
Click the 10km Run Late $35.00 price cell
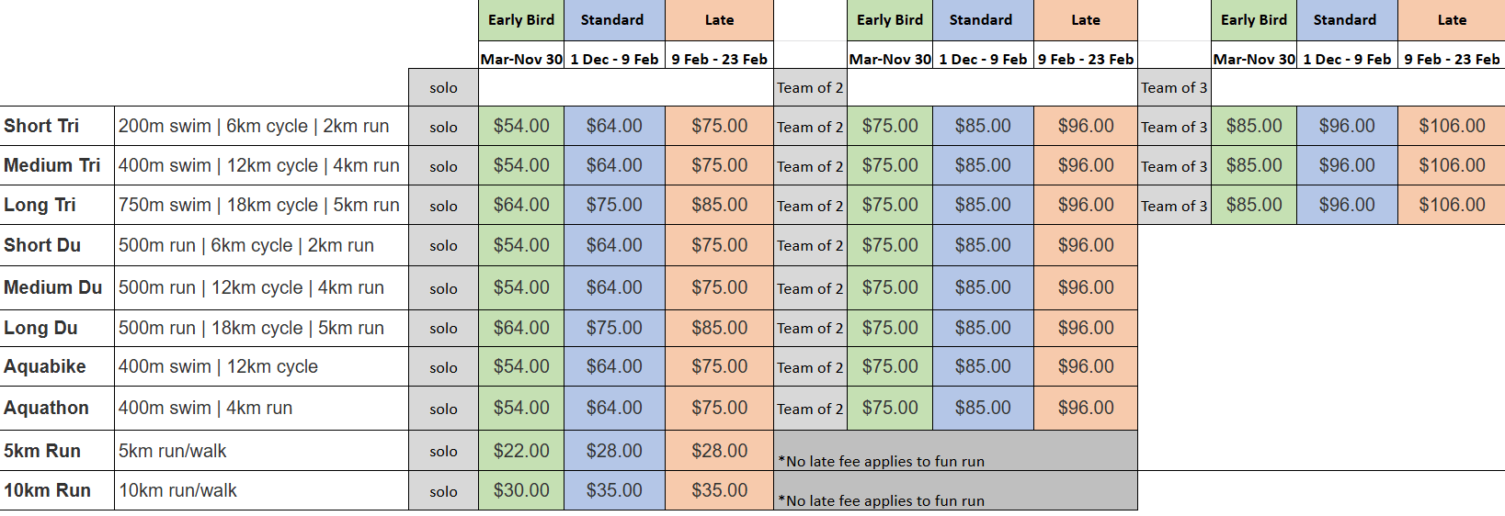click(719, 490)
